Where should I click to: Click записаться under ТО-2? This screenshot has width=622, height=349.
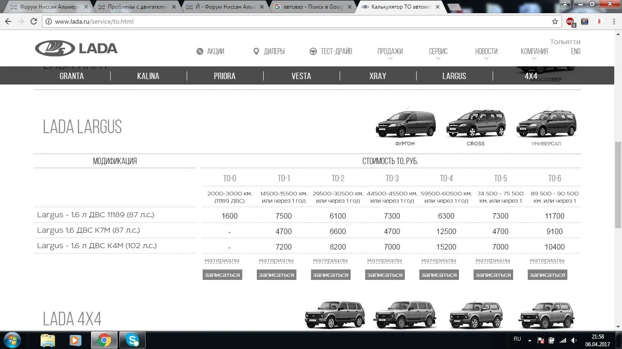pos(331,274)
